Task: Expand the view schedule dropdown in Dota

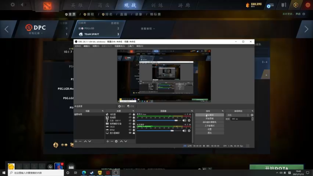Action: pyautogui.click(x=148, y=29)
